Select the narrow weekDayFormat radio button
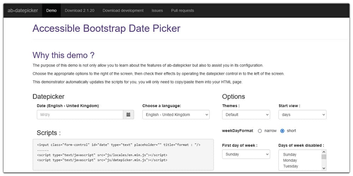 pyautogui.click(x=260, y=131)
